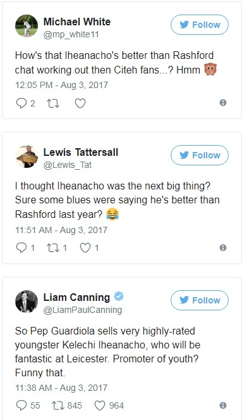
Task: Follow Lewis Tattersall
Action: 200,155
